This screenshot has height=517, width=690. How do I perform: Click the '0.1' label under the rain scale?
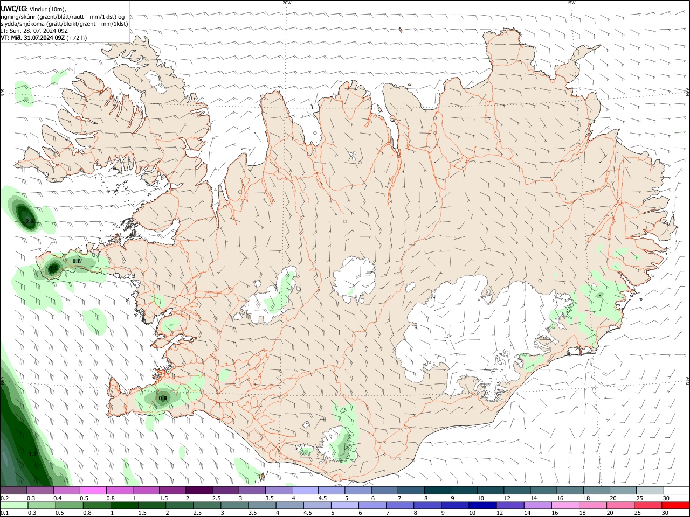(4, 513)
